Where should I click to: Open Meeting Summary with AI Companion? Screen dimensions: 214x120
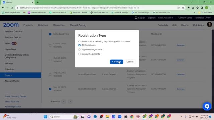tap(17, 56)
